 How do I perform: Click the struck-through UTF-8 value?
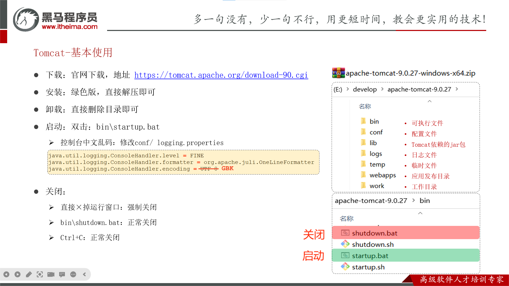[x=209, y=169]
